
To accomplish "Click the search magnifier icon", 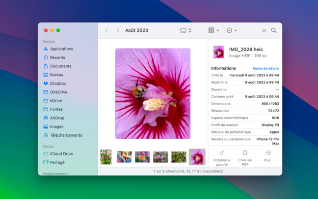I will click(274, 30).
